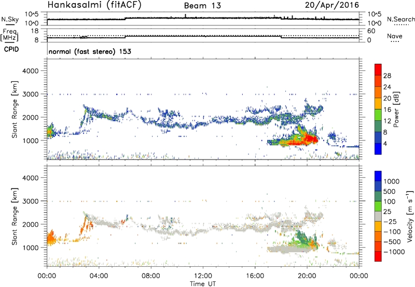415x287 pixels.
Task: Click the 12:00 time tick label
Action: tap(203, 276)
